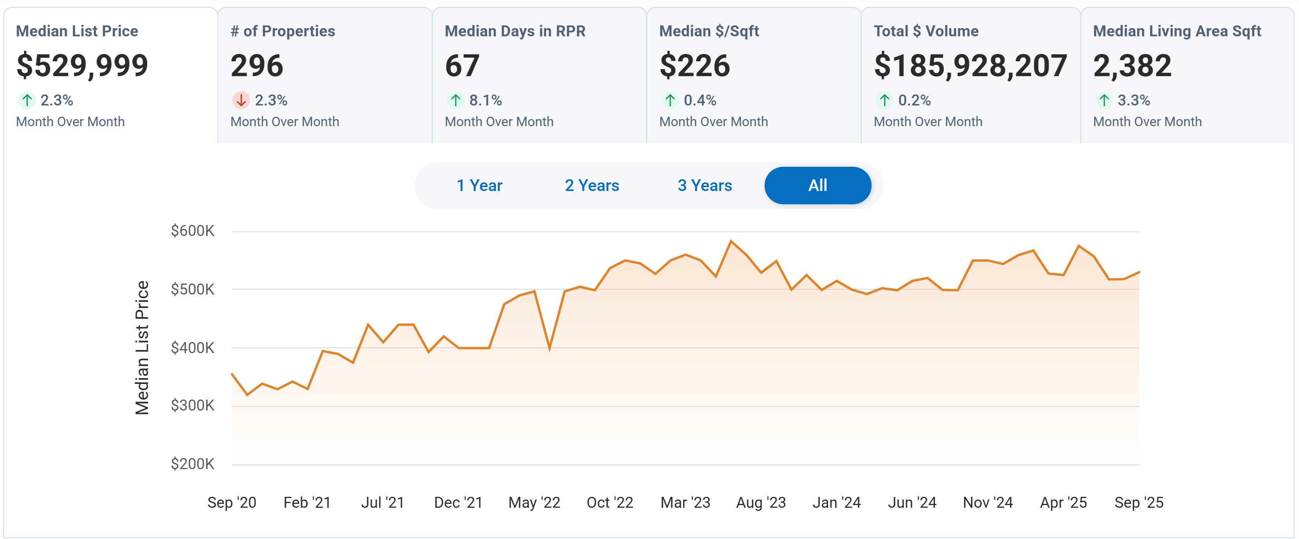Open the Median List Price tab
Viewport: 1299px width, 539px height.
click(x=77, y=31)
